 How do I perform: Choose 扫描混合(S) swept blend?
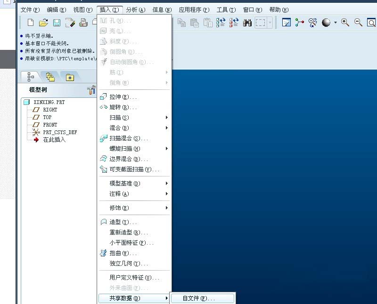(134, 138)
